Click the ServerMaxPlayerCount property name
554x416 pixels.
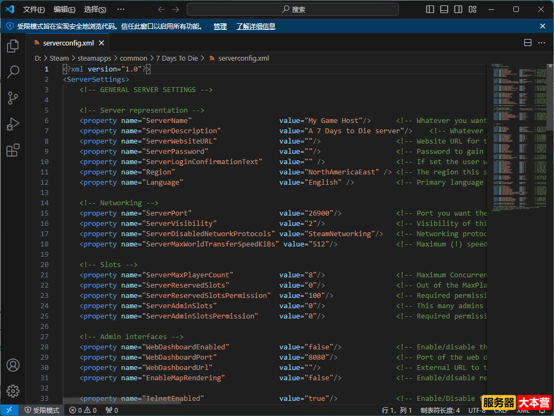[188, 275]
